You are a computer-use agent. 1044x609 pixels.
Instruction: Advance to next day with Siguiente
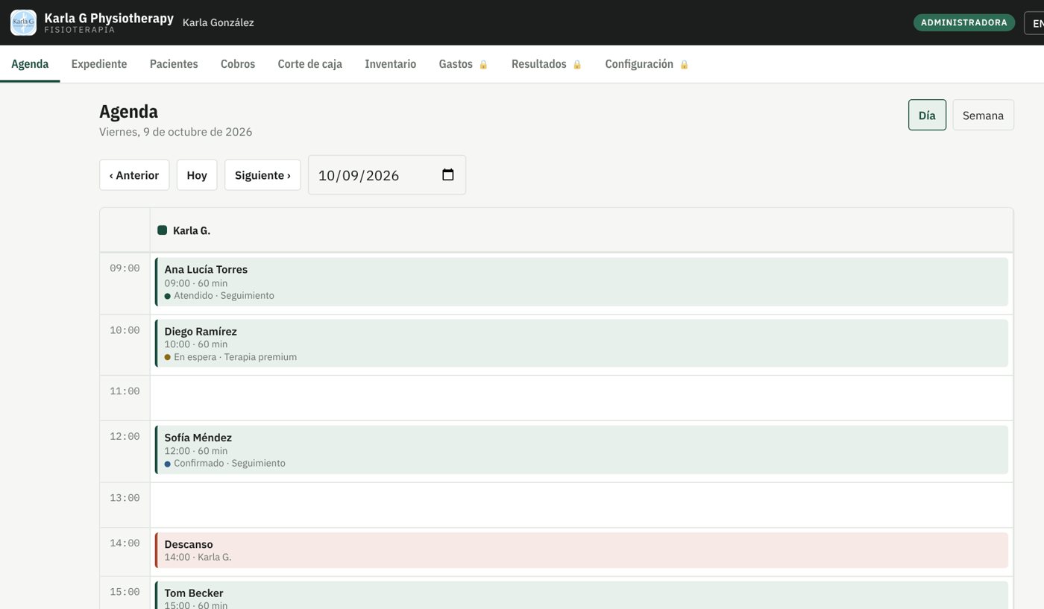(x=262, y=175)
